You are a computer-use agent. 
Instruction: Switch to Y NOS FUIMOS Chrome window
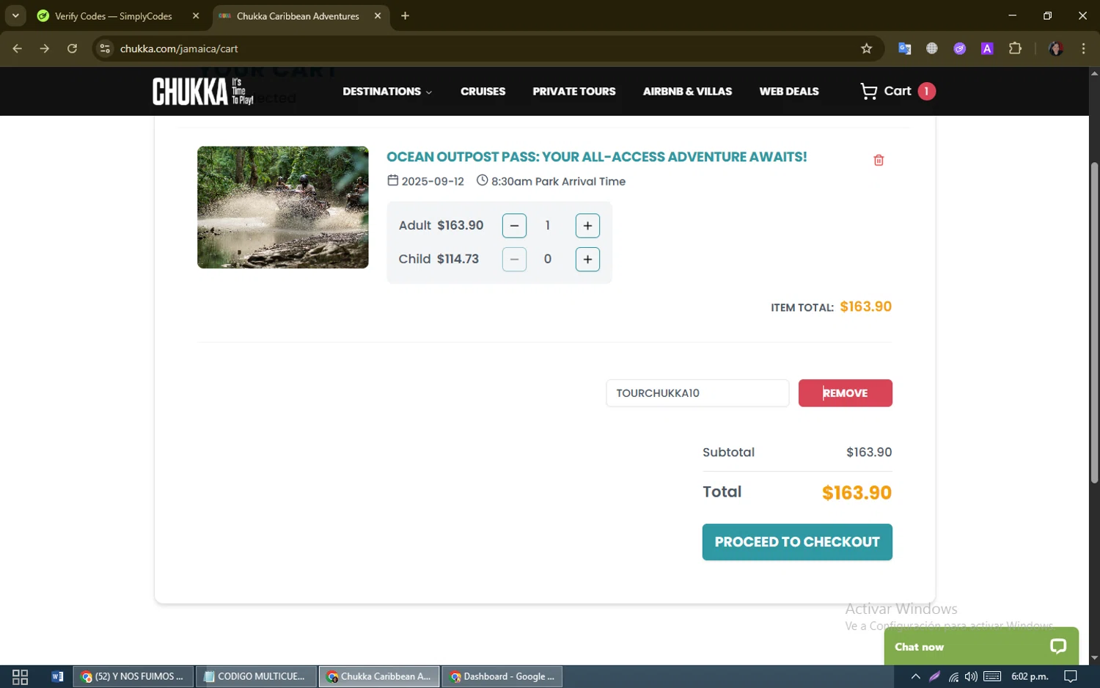(x=133, y=676)
